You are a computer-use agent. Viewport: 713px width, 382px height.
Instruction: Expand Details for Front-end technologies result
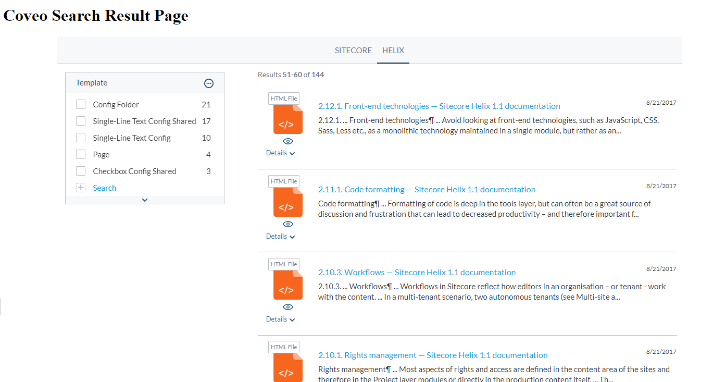pyautogui.click(x=281, y=153)
